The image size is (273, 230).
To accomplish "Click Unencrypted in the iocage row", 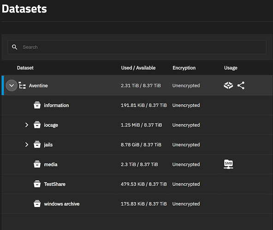I will pos(186,125).
